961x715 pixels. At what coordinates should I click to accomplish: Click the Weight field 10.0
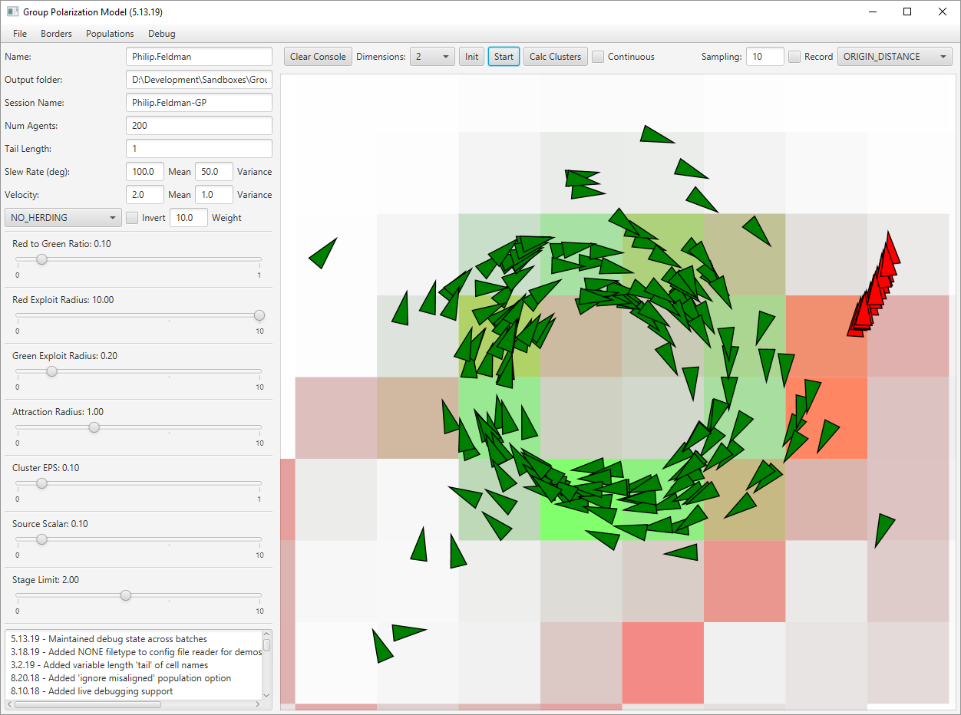click(189, 218)
